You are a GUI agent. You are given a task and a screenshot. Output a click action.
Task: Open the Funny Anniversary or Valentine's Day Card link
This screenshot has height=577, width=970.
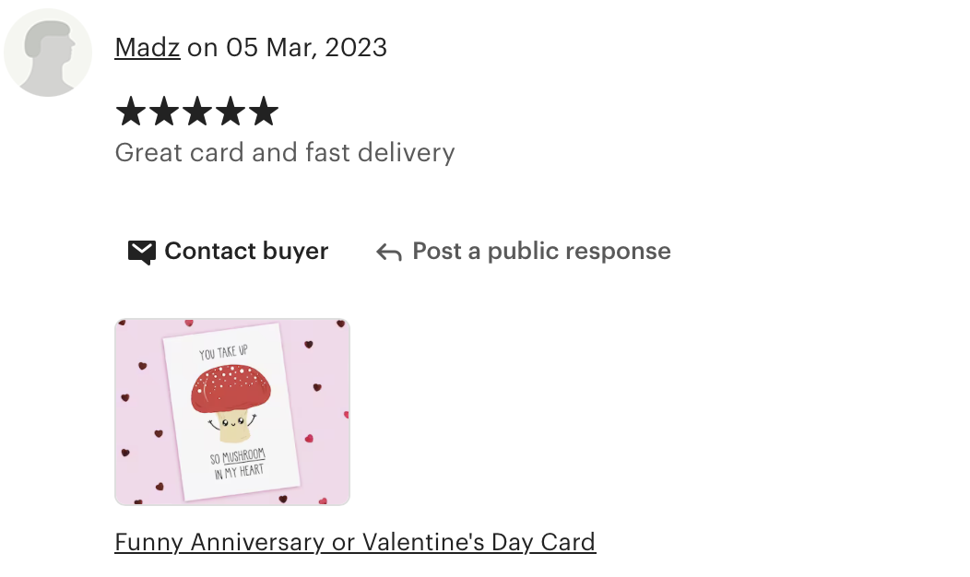(x=355, y=542)
